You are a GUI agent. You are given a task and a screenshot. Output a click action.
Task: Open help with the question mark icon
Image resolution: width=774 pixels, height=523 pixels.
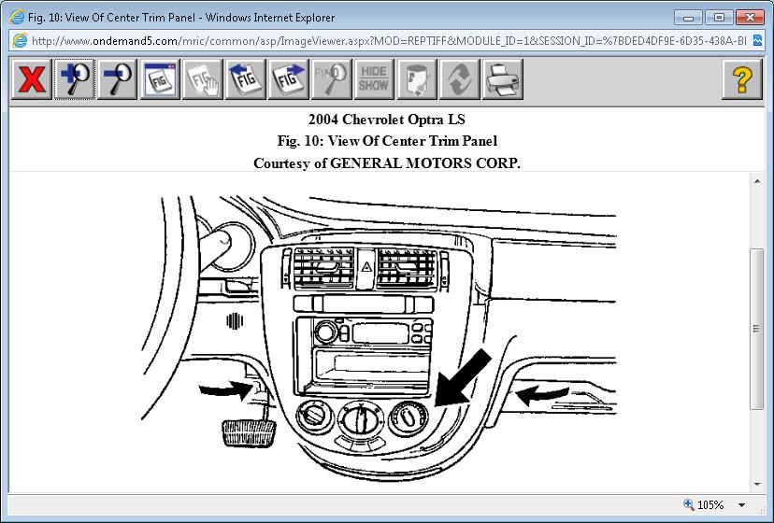click(742, 79)
